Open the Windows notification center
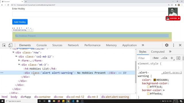 181,101
